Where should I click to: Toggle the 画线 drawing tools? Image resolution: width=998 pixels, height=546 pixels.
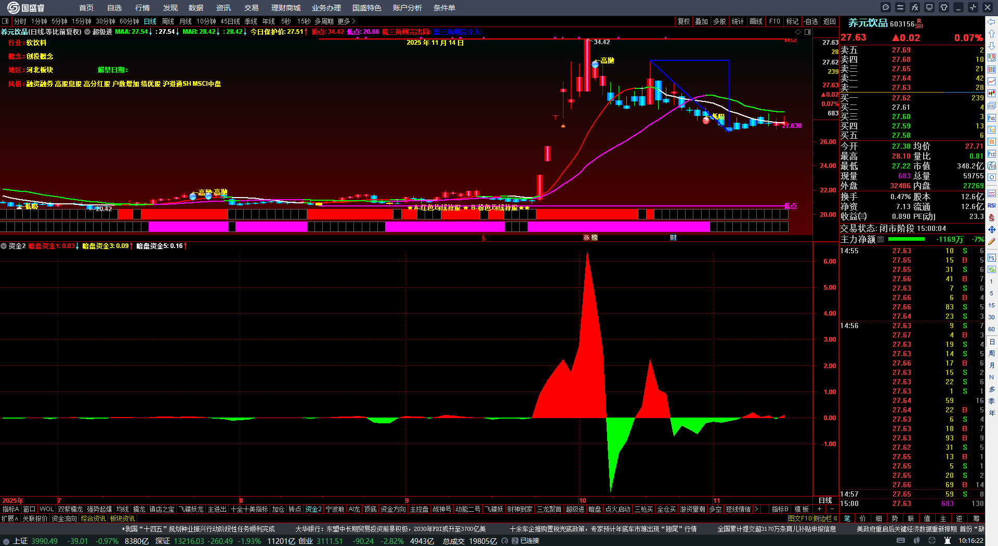(x=756, y=21)
